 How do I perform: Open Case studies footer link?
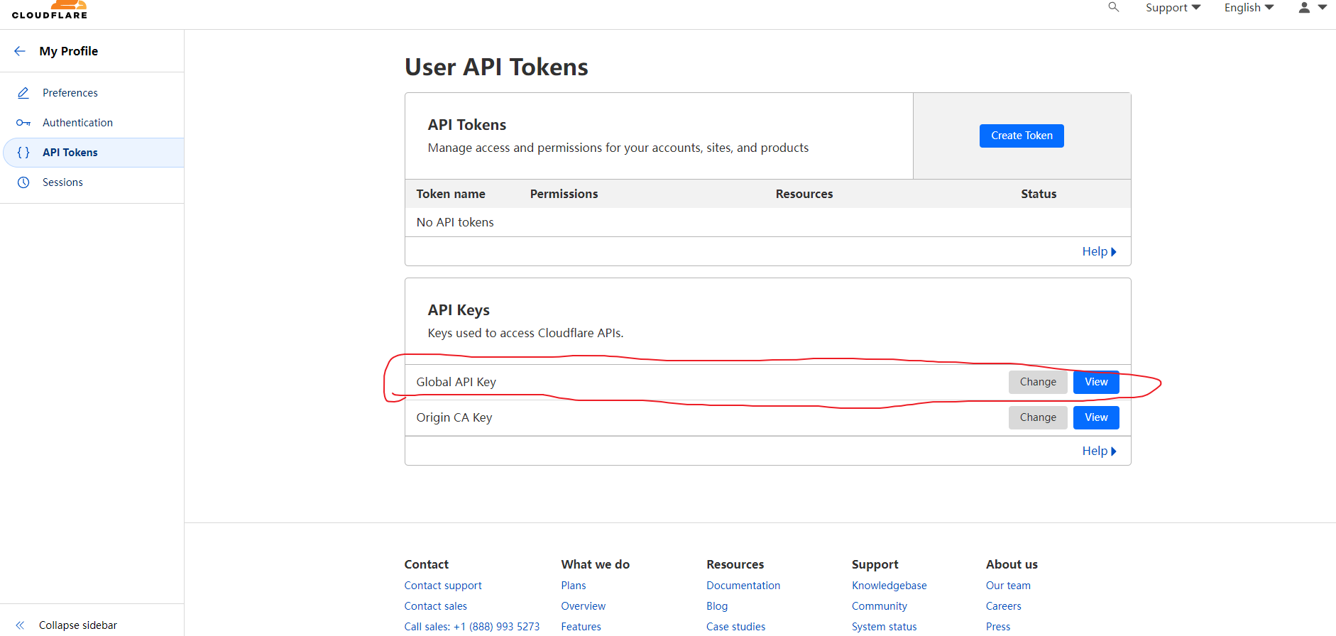pyautogui.click(x=735, y=627)
